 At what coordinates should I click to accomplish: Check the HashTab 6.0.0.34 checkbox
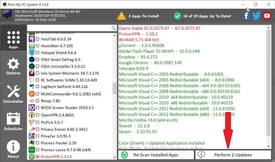click(37, 39)
